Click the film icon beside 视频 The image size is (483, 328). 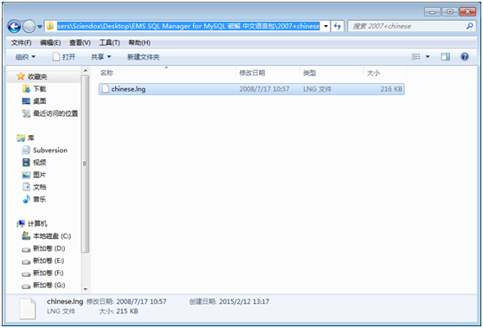pos(26,163)
